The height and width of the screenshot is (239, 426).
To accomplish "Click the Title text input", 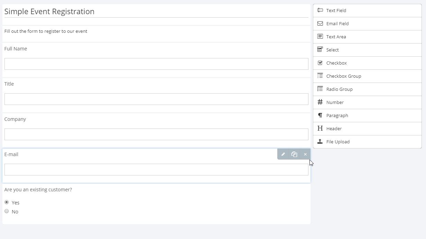I will click(x=156, y=99).
